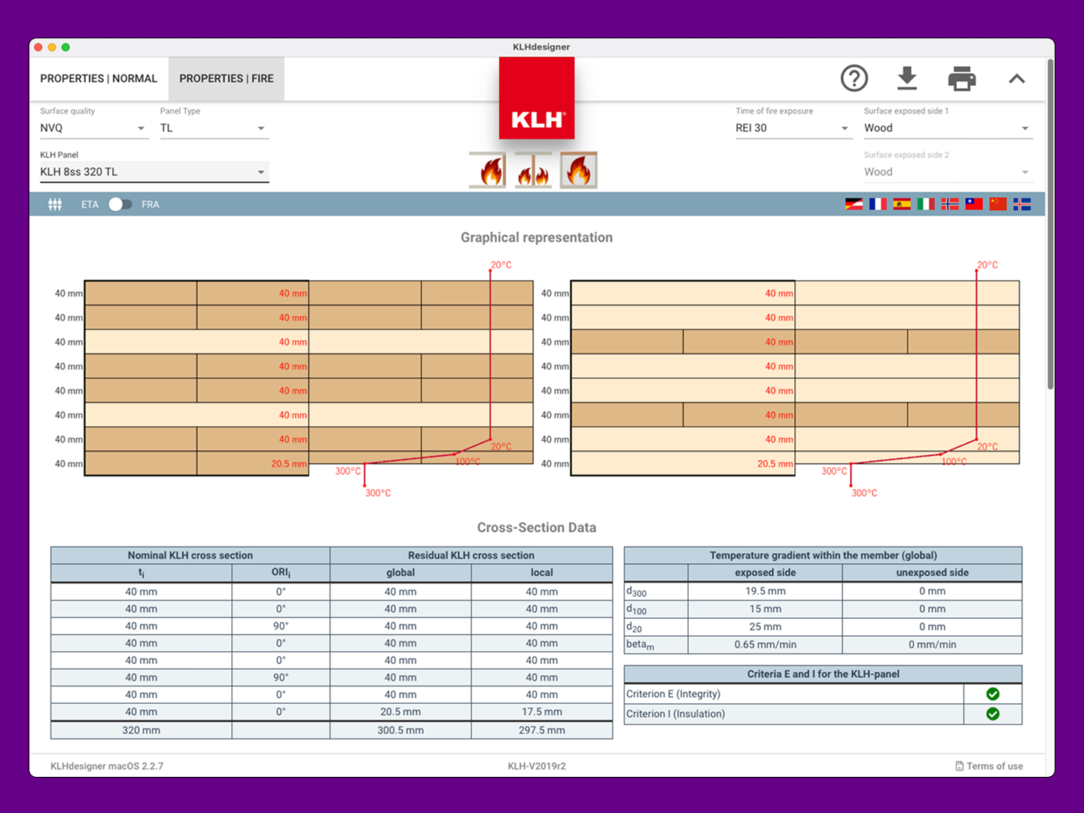This screenshot has height=813, width=1084.
Task: Open the Terms of use link
Action: click(x=989, y=766)
